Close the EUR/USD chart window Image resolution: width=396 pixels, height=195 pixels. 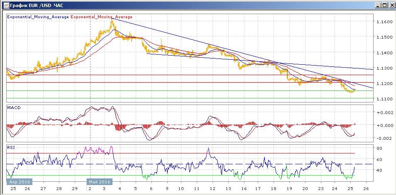391,5
